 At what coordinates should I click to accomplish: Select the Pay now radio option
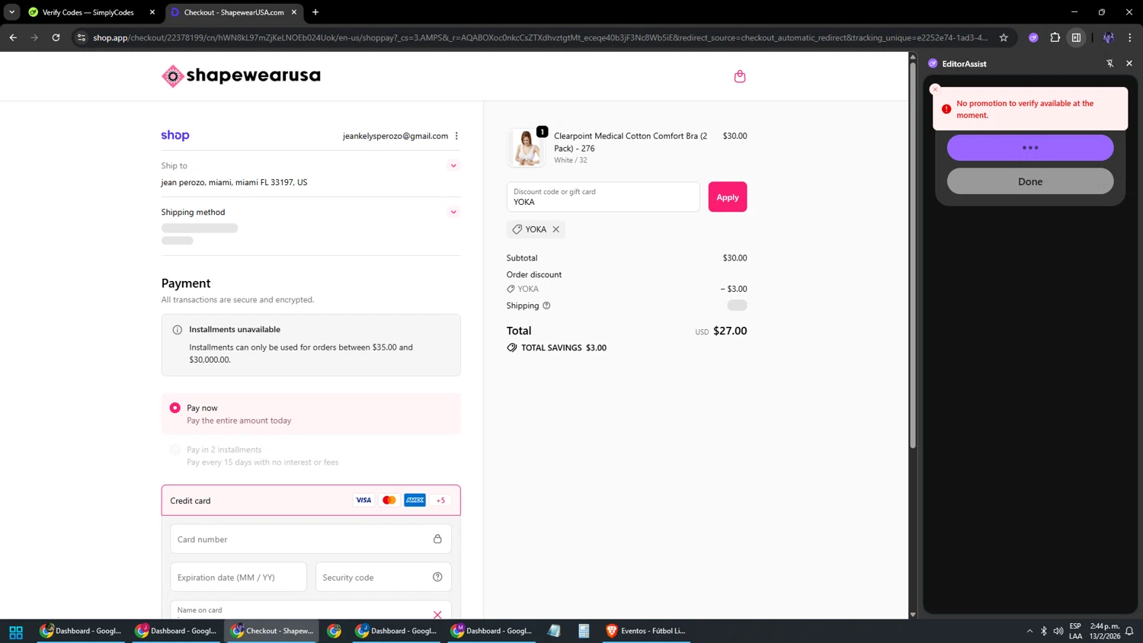coord(175,408)
